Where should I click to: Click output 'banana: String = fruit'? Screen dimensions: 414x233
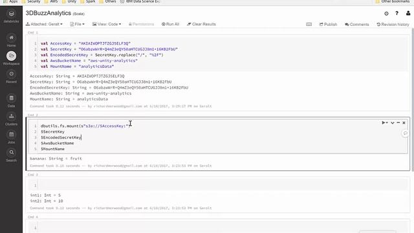point(56,159)
